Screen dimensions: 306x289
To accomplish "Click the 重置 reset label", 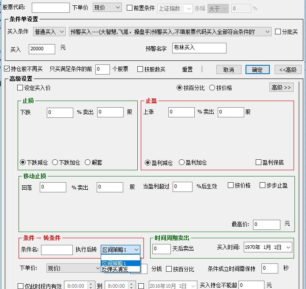I will pyautogui.click(x=187, y=70).
